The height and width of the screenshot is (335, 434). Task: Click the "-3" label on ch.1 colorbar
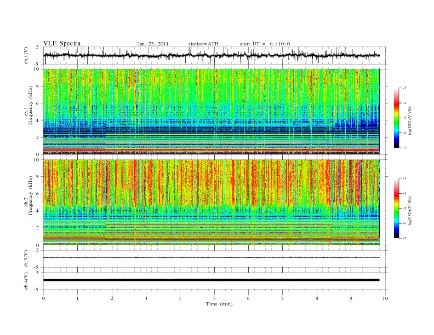(x=404, y=88)
